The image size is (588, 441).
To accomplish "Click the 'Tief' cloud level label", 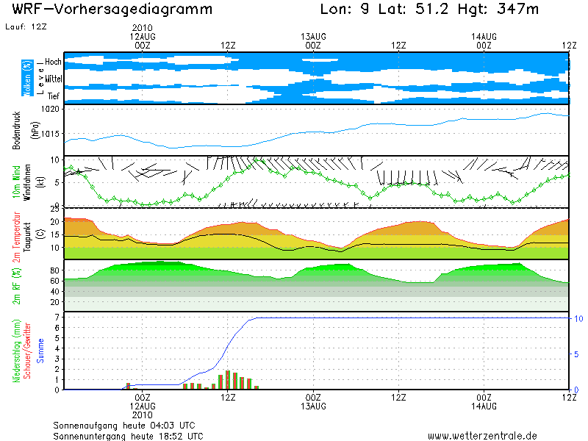I will click(54, 96).
